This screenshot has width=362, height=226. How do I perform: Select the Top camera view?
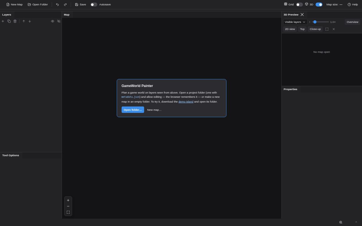coord(302,29)
